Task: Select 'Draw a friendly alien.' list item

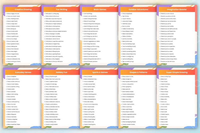Action: coord(12,34)
